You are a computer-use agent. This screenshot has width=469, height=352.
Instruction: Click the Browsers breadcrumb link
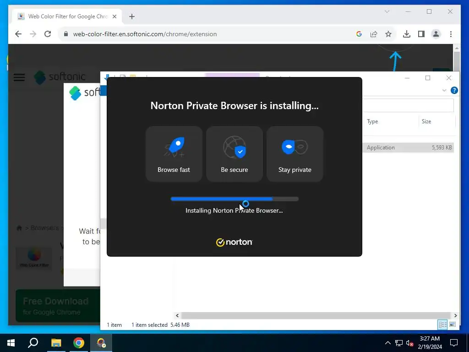pos(44,228)
